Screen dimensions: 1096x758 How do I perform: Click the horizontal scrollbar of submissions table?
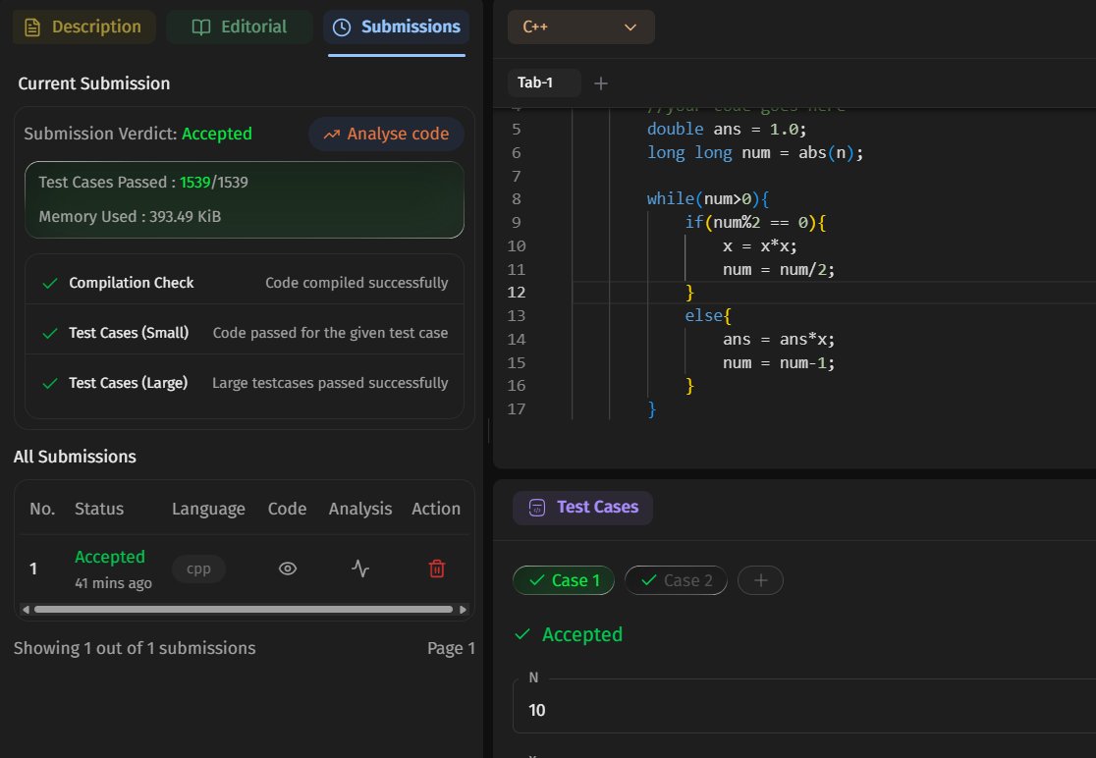tap(244, 609)
